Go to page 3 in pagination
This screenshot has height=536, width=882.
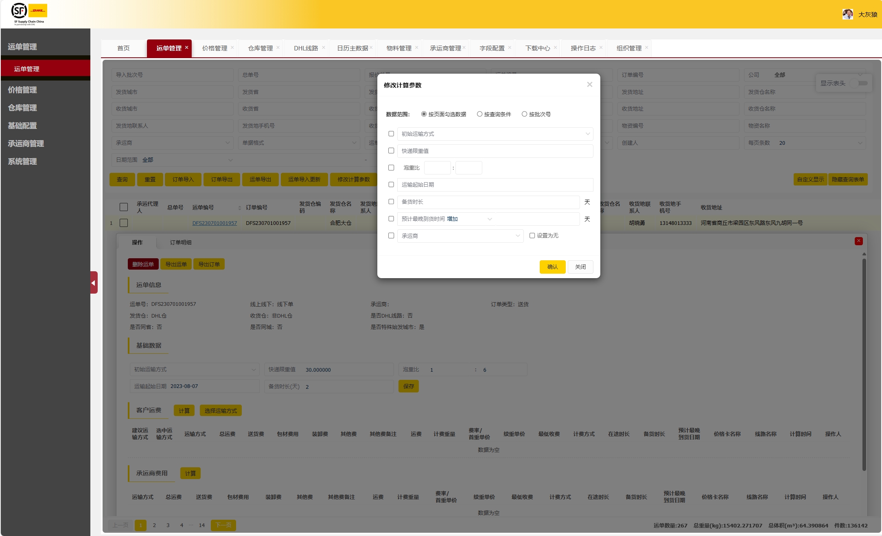pyautogui.click(x=168, y=525)
